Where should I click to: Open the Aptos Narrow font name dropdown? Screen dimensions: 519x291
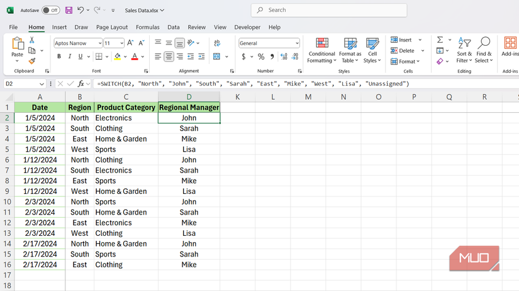click(x=99, y=43)
